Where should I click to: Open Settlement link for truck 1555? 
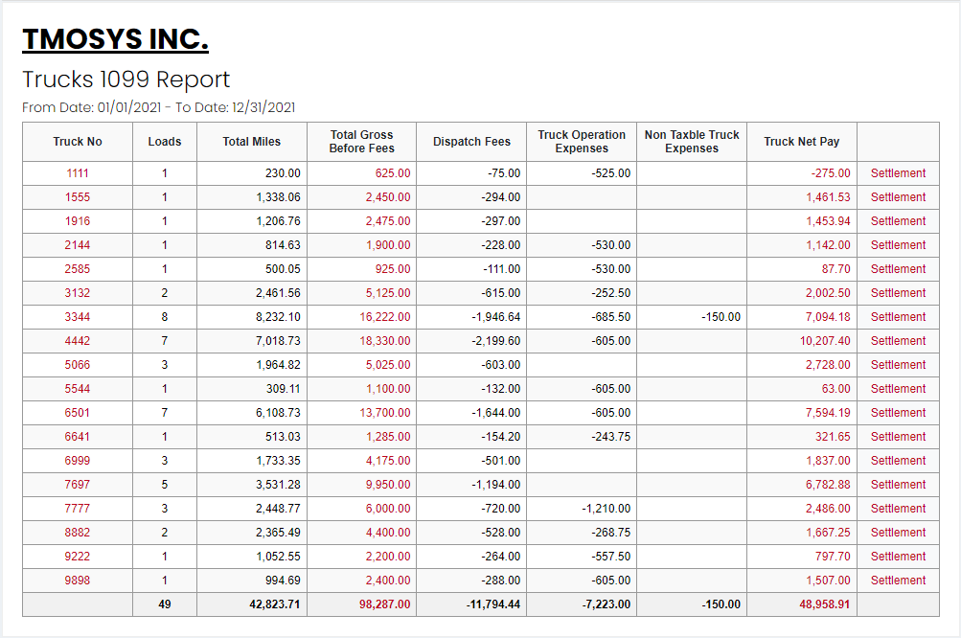[x=898, y=197]
